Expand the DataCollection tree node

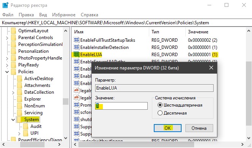[x=13, y=93]
